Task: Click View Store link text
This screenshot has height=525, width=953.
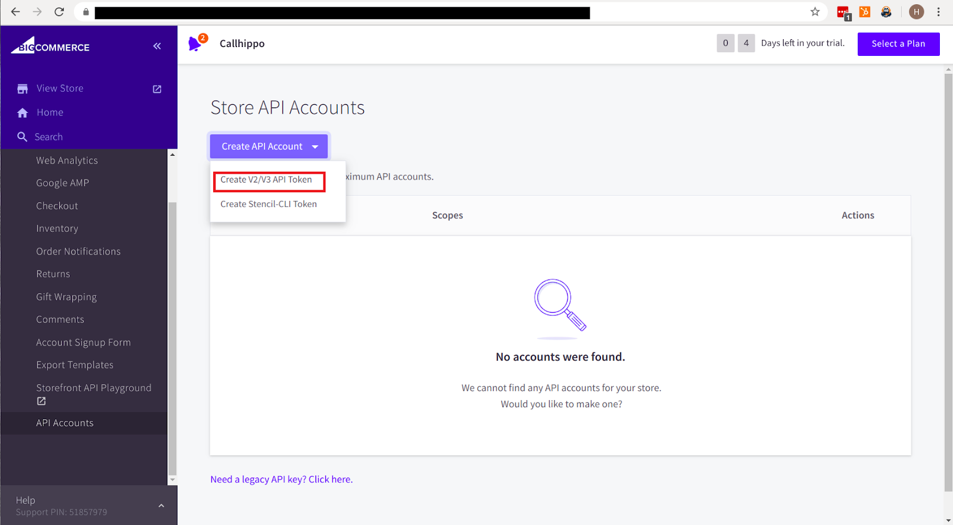Action: click(x=60, y=88)
